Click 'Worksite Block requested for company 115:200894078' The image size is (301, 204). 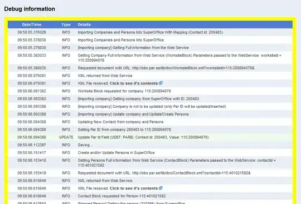[124, 91]
